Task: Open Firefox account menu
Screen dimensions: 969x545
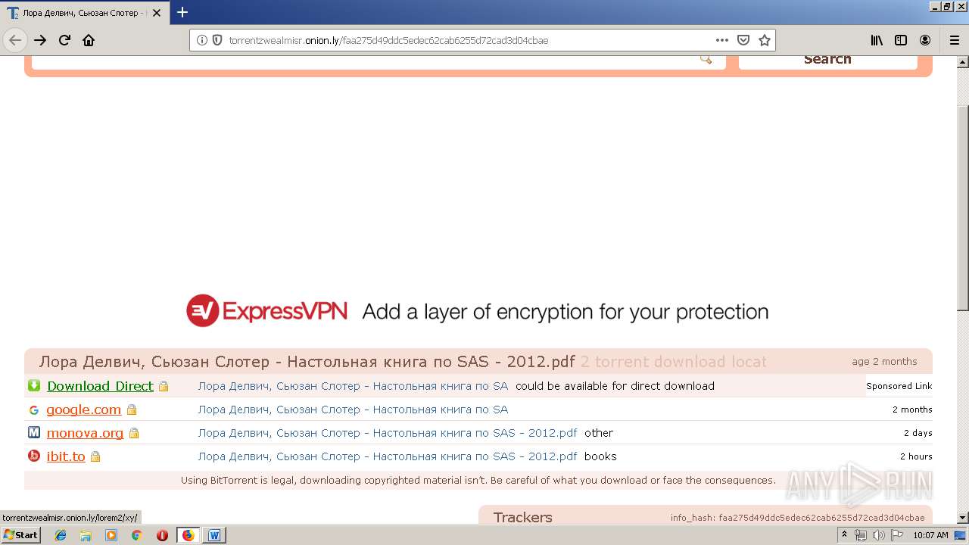Action: pyautogui.click(x=925, y=40)
